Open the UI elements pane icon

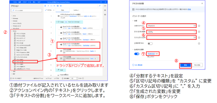tap(105, 10)
